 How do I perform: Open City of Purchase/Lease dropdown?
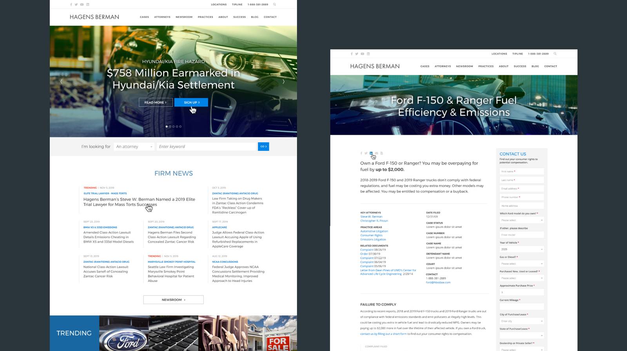tap(522, 321)
